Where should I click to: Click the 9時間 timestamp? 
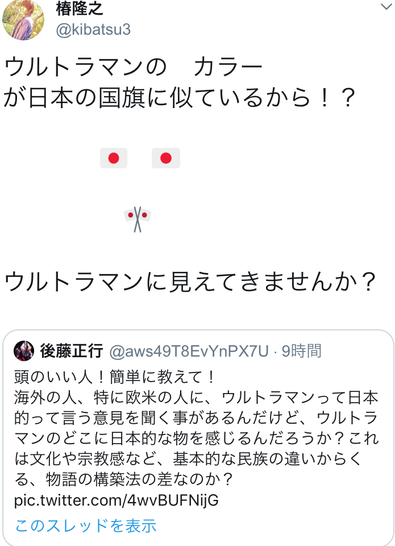coord(301,351)
